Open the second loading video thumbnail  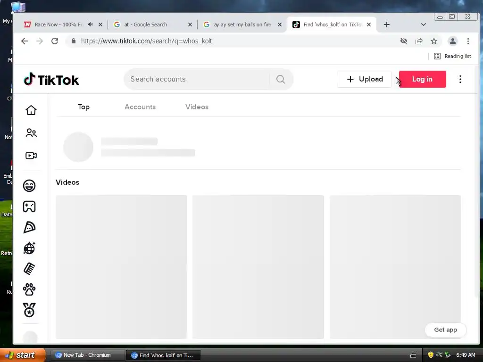click(x=258, y=267)
